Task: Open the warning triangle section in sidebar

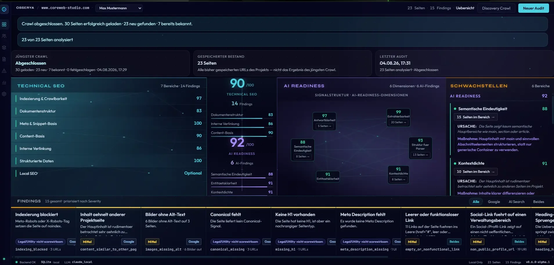Action: (4, 71)
